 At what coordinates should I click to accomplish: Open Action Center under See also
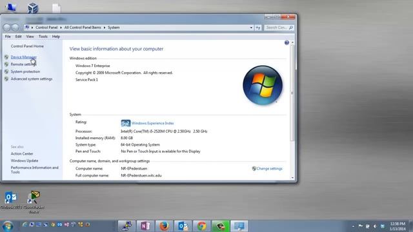tap(22, 153)
